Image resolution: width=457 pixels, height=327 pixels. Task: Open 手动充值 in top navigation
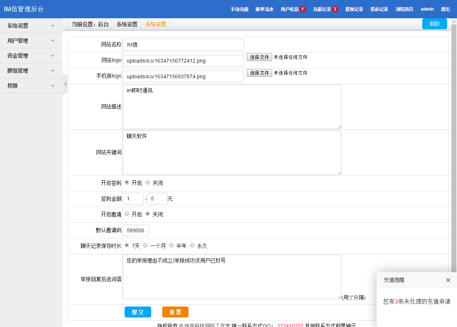pyautogui.click(x=239, y=9)
